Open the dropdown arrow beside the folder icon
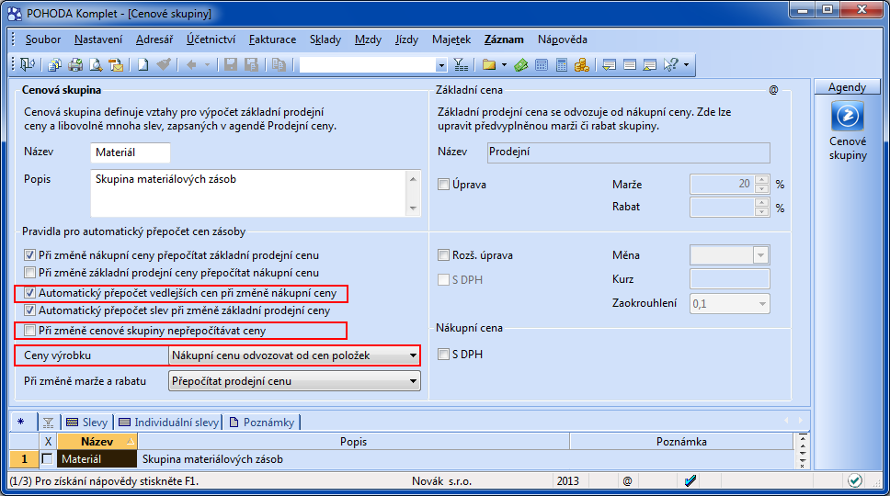890x496 pixels. (x=504, y=65)
